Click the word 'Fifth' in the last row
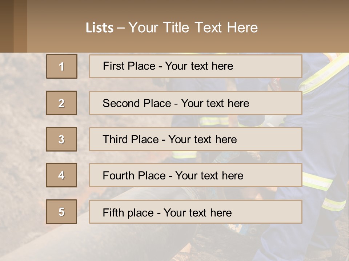The height and width of the screenshot is (261, 349). click(113, 212)
